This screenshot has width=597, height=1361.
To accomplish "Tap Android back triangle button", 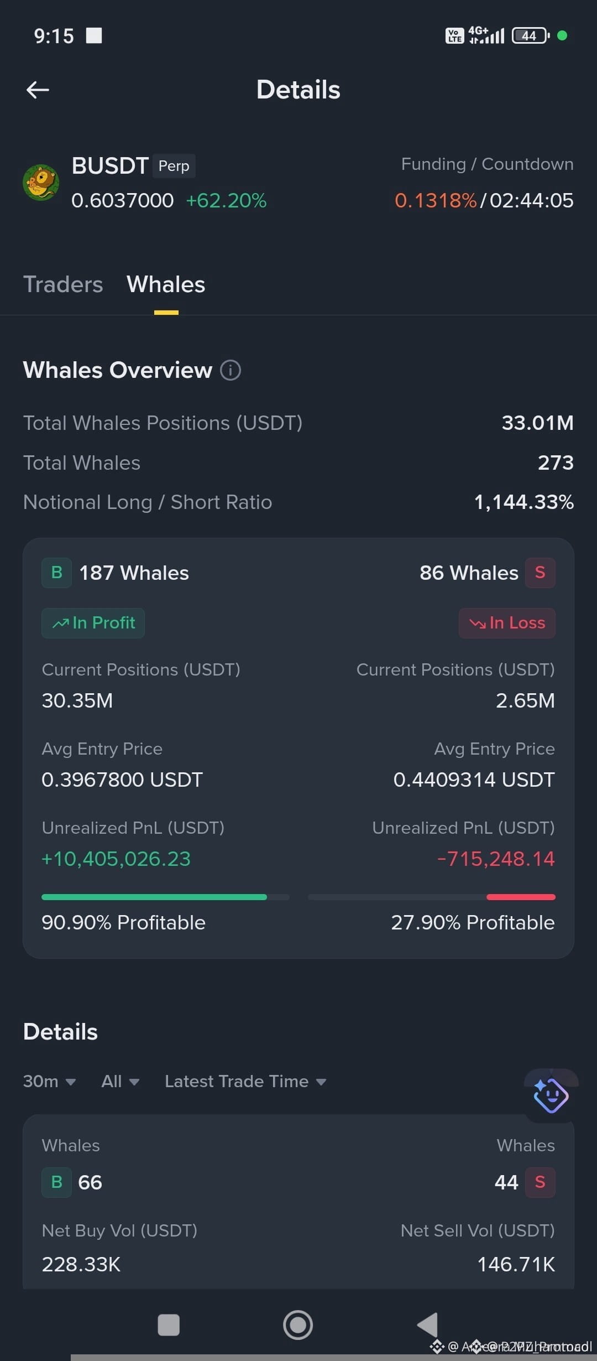I will (x=427, y=1325).
